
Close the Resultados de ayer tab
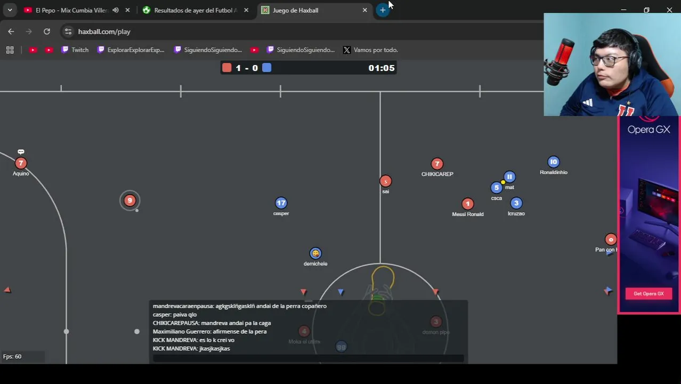point(246,10)
